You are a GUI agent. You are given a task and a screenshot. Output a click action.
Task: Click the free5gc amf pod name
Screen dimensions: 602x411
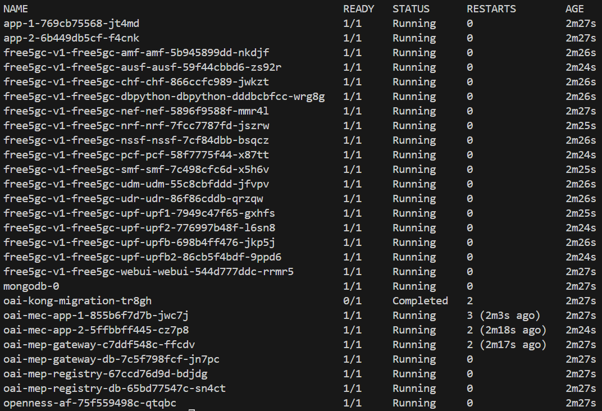[x=136, y=53]
